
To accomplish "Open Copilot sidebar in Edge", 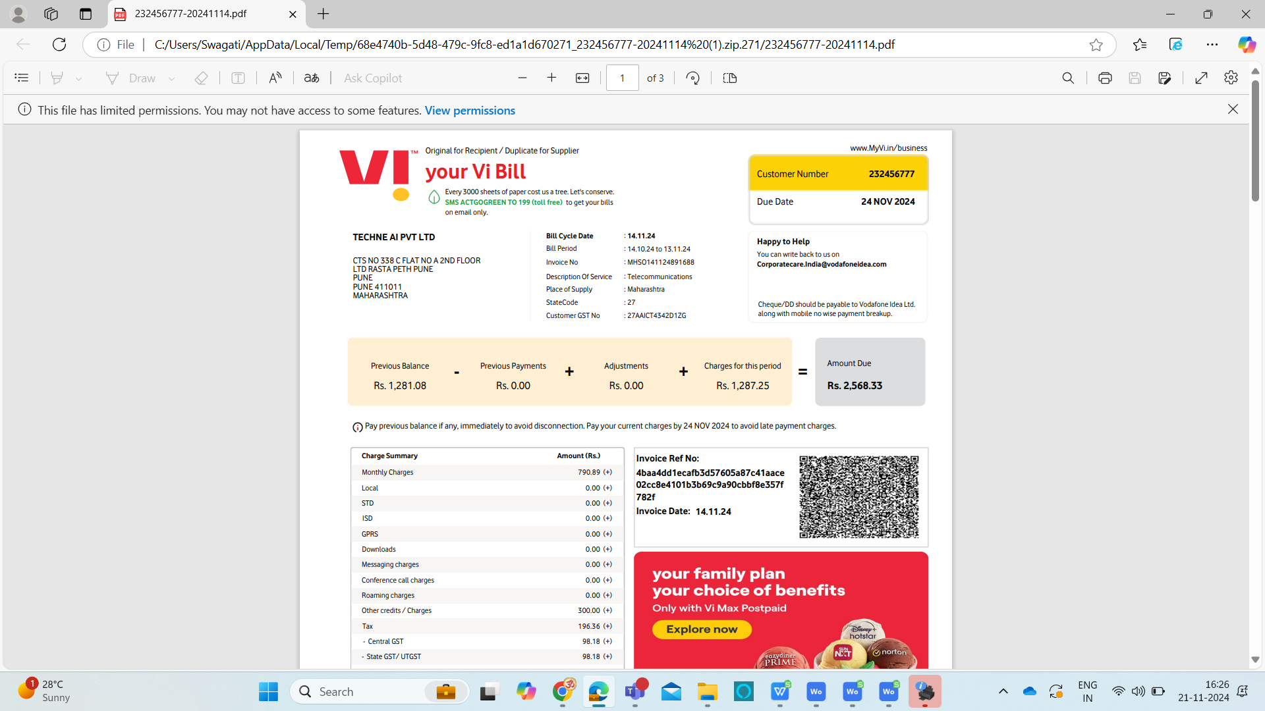I will (1247, 45).
